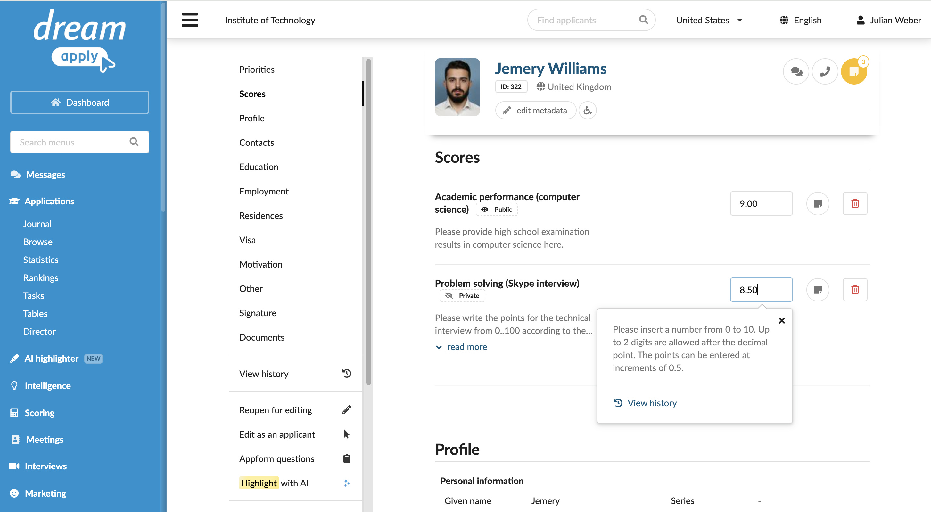Select the Scores section
This screenshot has height=512, width=931.
coord(252,94)
